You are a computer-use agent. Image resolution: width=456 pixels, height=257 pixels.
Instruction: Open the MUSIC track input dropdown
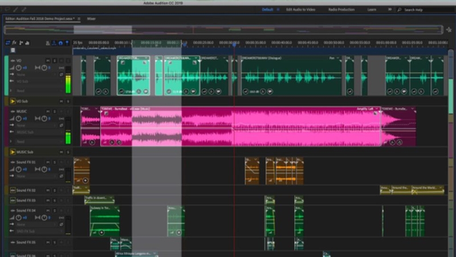36,125
